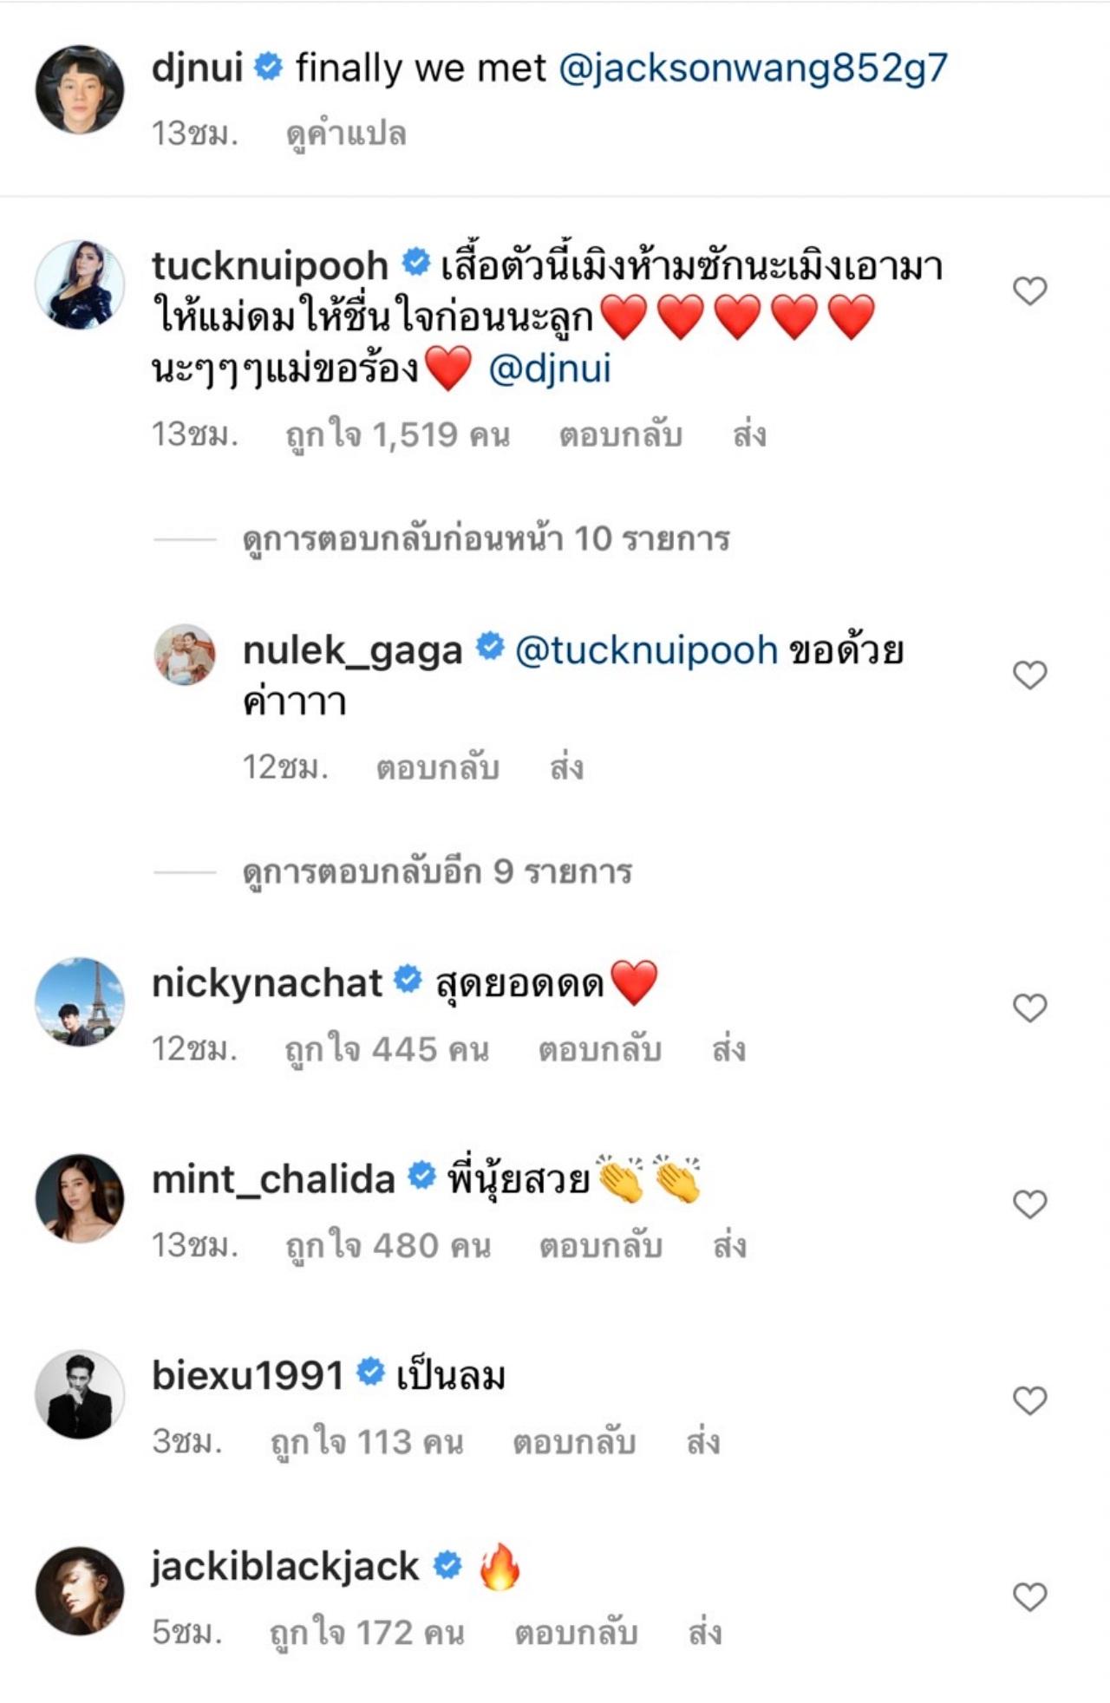
Task: Open jackiblackjack's profile avatar
Action: 80,1591
